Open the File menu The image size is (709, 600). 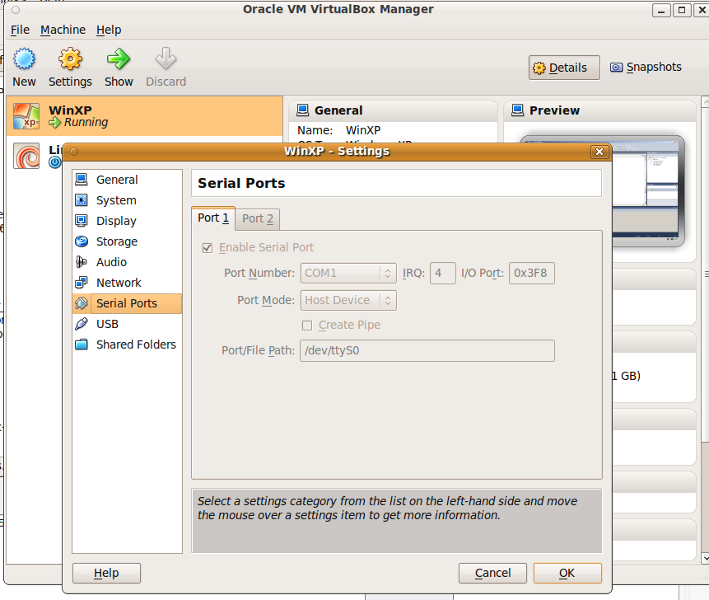[x=20, y=30]
